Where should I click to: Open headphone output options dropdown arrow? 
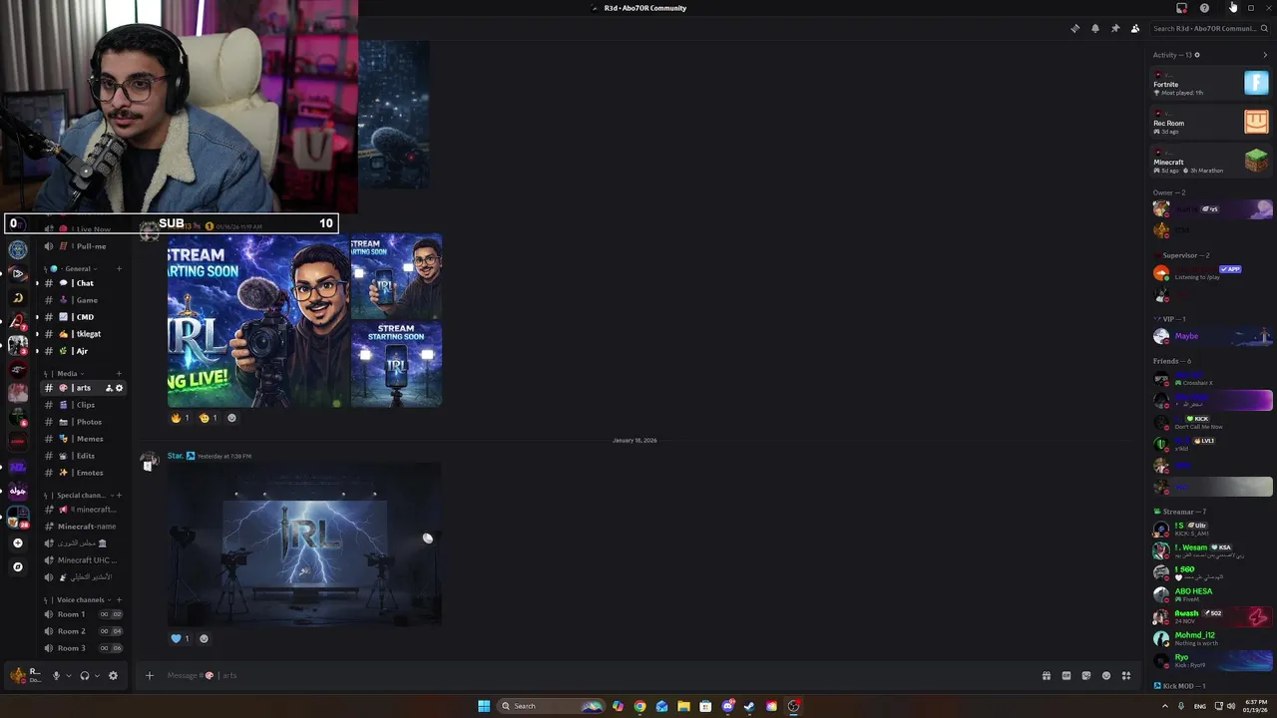tap(96, 675)
